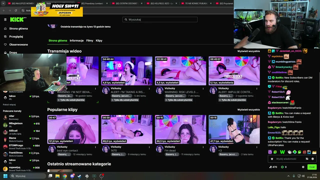Open MBagietson channel in the sidebar
Image resolution: width=320 pixels, height=180 pixels.
point(21,125)
